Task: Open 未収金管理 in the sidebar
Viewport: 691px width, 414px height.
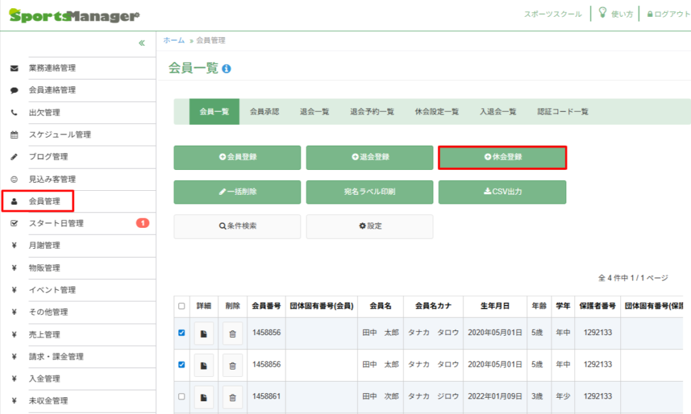Action: 49,401
